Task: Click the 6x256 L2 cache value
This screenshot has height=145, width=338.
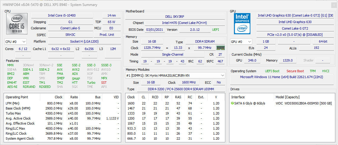Action: (89, 49)
